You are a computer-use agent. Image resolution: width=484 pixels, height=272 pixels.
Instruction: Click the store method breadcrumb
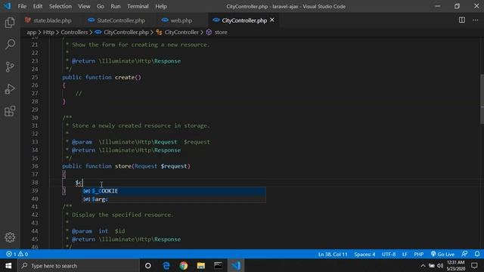point(217,32)
